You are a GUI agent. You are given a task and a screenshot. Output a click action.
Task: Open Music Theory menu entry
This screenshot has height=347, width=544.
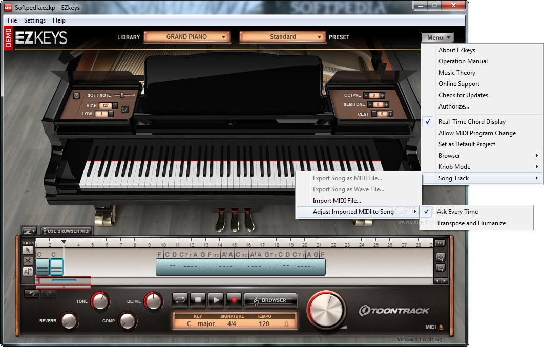(483, 73)
